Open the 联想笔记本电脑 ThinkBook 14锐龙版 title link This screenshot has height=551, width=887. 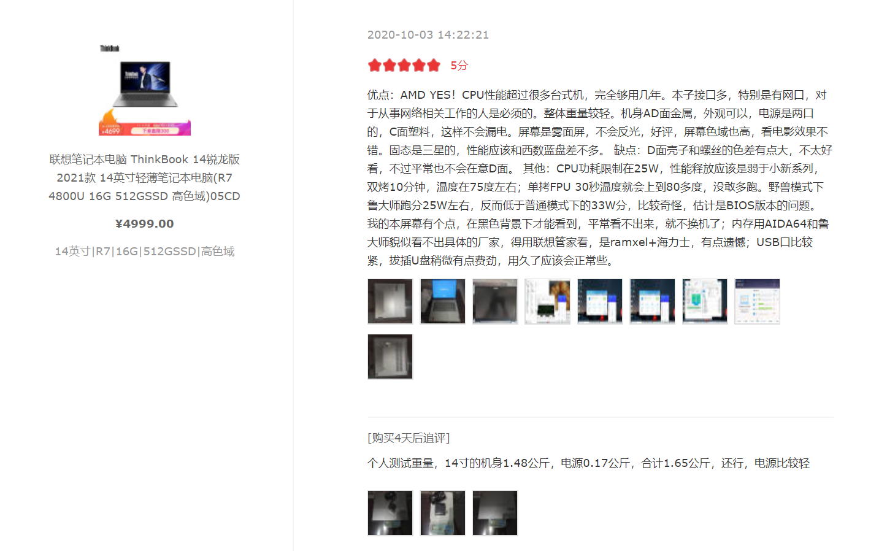tap(145, 177)
